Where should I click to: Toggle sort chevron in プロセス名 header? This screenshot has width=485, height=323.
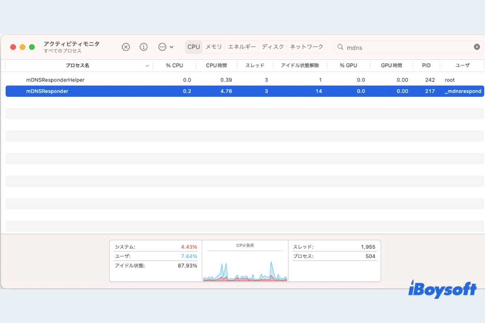(x=147, y=66)
